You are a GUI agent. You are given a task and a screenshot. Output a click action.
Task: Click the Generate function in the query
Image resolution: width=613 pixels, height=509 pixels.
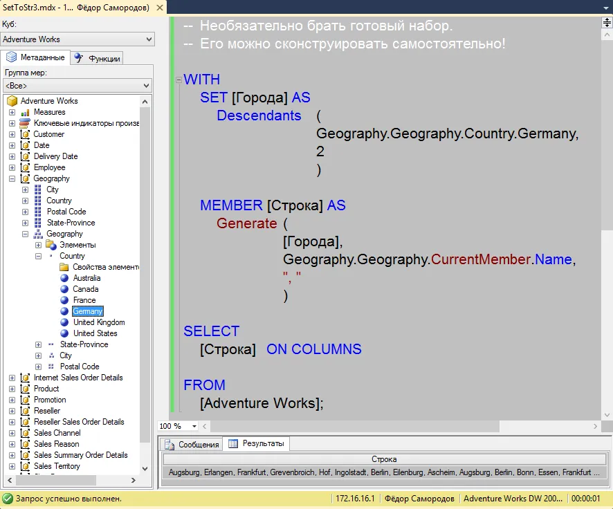(x=247, y=223)
